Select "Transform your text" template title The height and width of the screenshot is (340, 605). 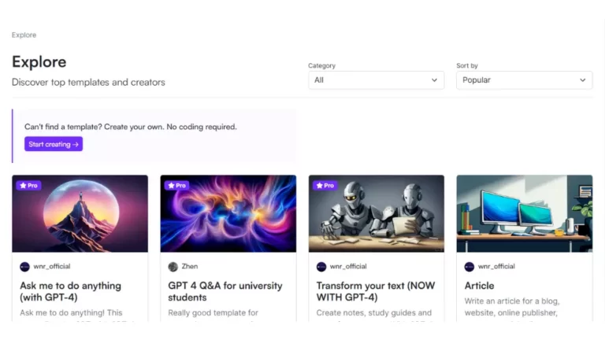tap(375, 291)
